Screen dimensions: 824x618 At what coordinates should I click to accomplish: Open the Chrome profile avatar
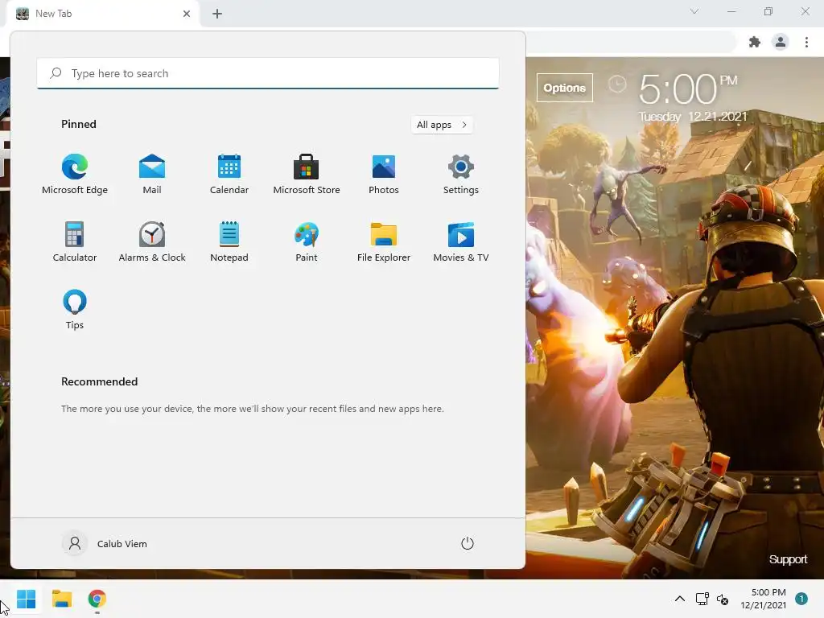coord(781,42)
